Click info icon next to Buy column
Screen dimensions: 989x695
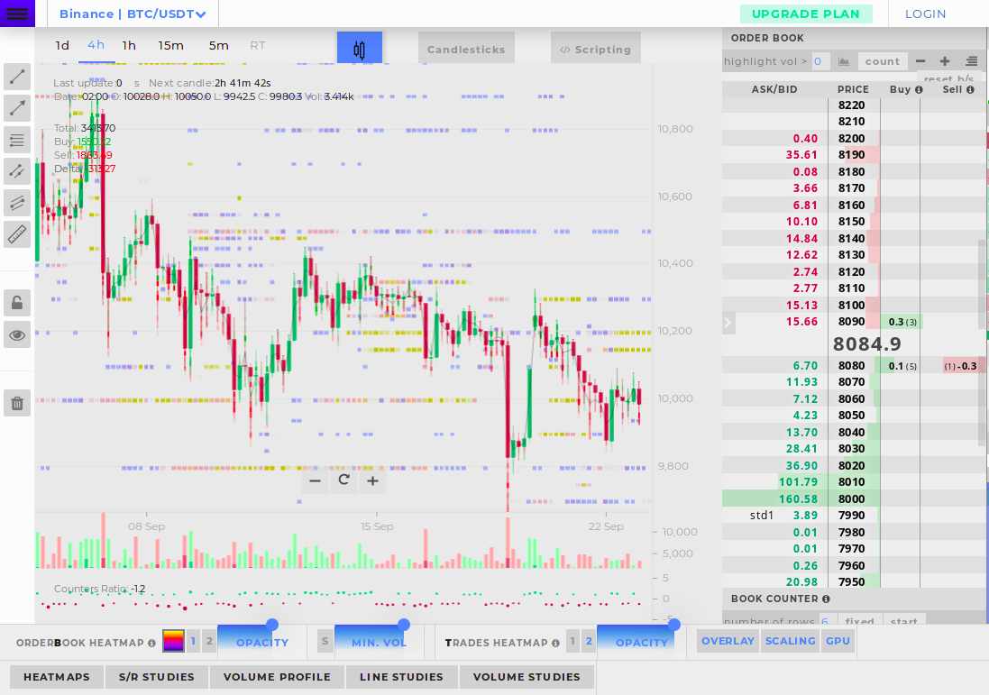[919, 89]
